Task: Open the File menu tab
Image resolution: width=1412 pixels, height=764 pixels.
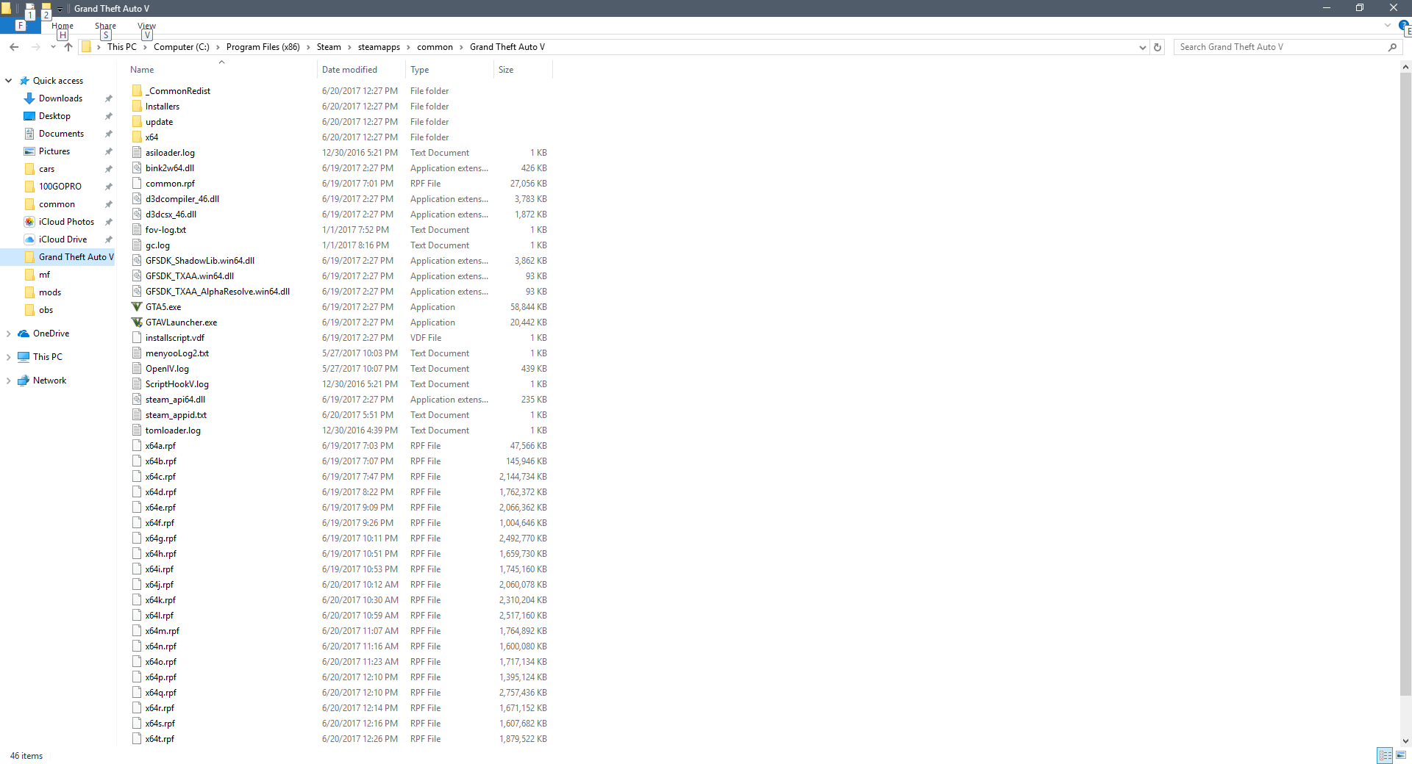Action: (21, 26)
